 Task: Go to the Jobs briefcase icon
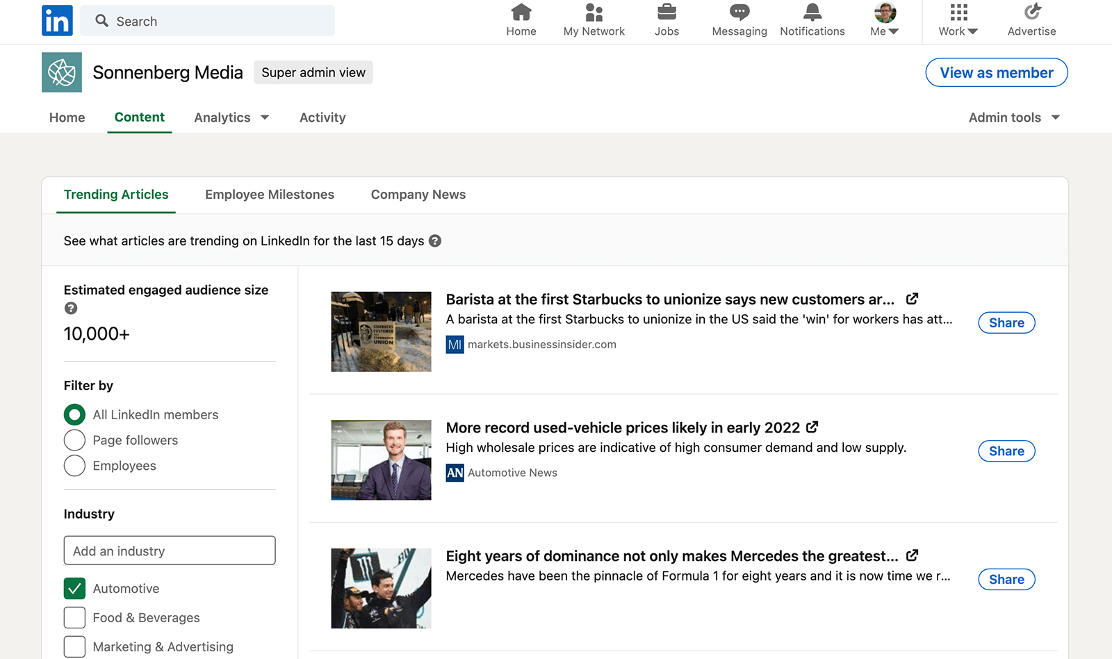667,13
